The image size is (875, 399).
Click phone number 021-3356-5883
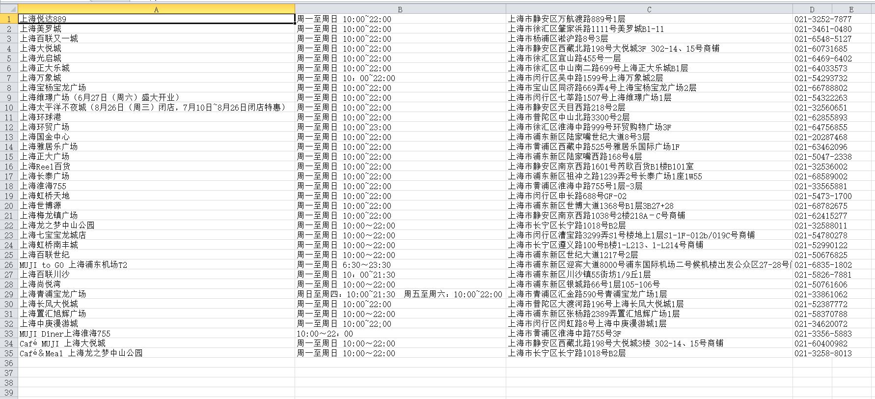click(823, 334)
